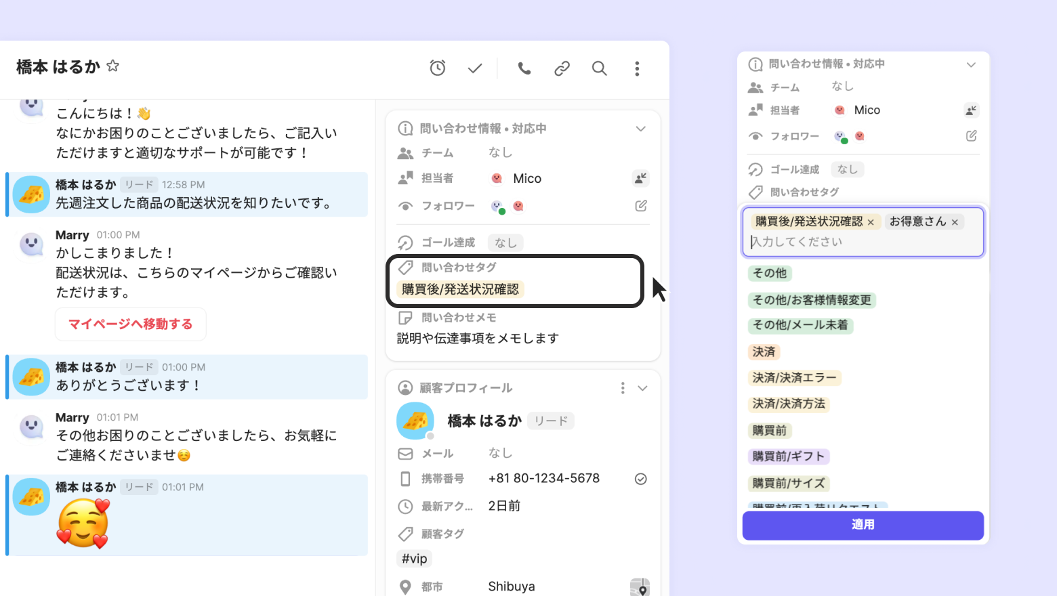Viewport: 1057px width, 596px height.
Task: Click the 問い合わせメモ note icon
Action: point(405,318)
